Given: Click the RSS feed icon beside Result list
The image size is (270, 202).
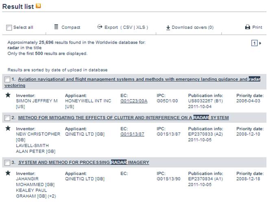Looking at the screenshot, I should point(38,6).
